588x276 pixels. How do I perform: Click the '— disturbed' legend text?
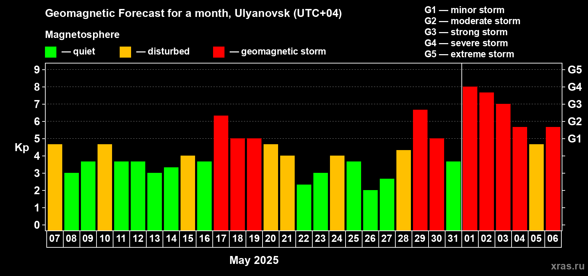(163, 51)
